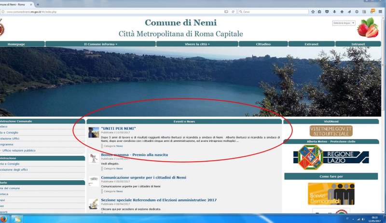
Task: Click the Alerta Meteo - Protezione civile header
Action: click(331, 141)
